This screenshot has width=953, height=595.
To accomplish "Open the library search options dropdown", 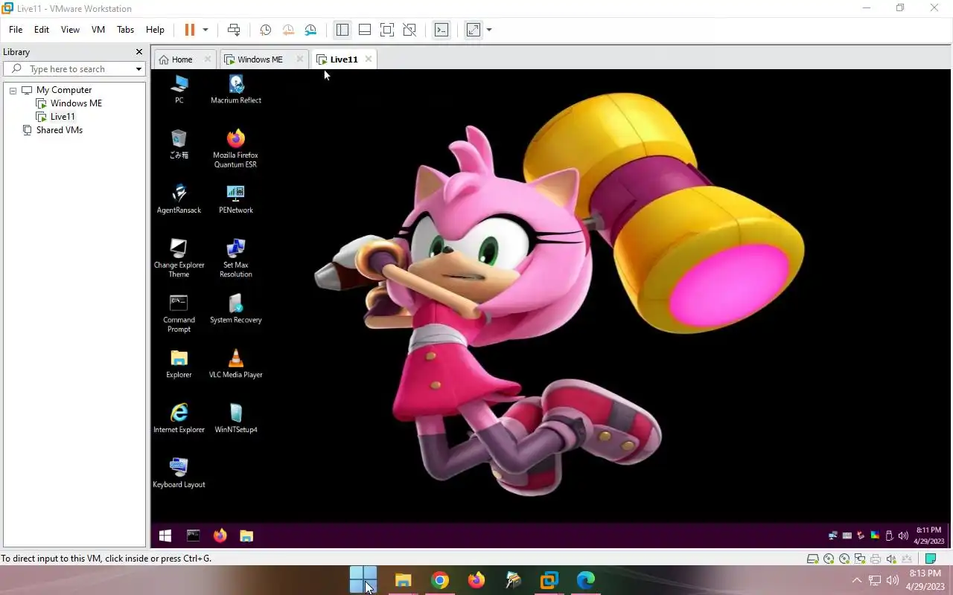I will point(138,69).
